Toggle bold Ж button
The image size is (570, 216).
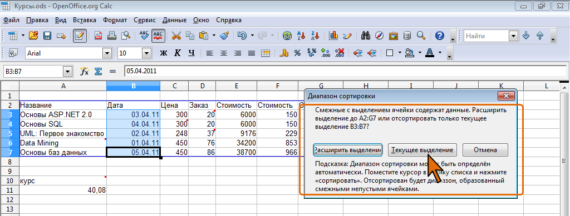pos(163,53)
